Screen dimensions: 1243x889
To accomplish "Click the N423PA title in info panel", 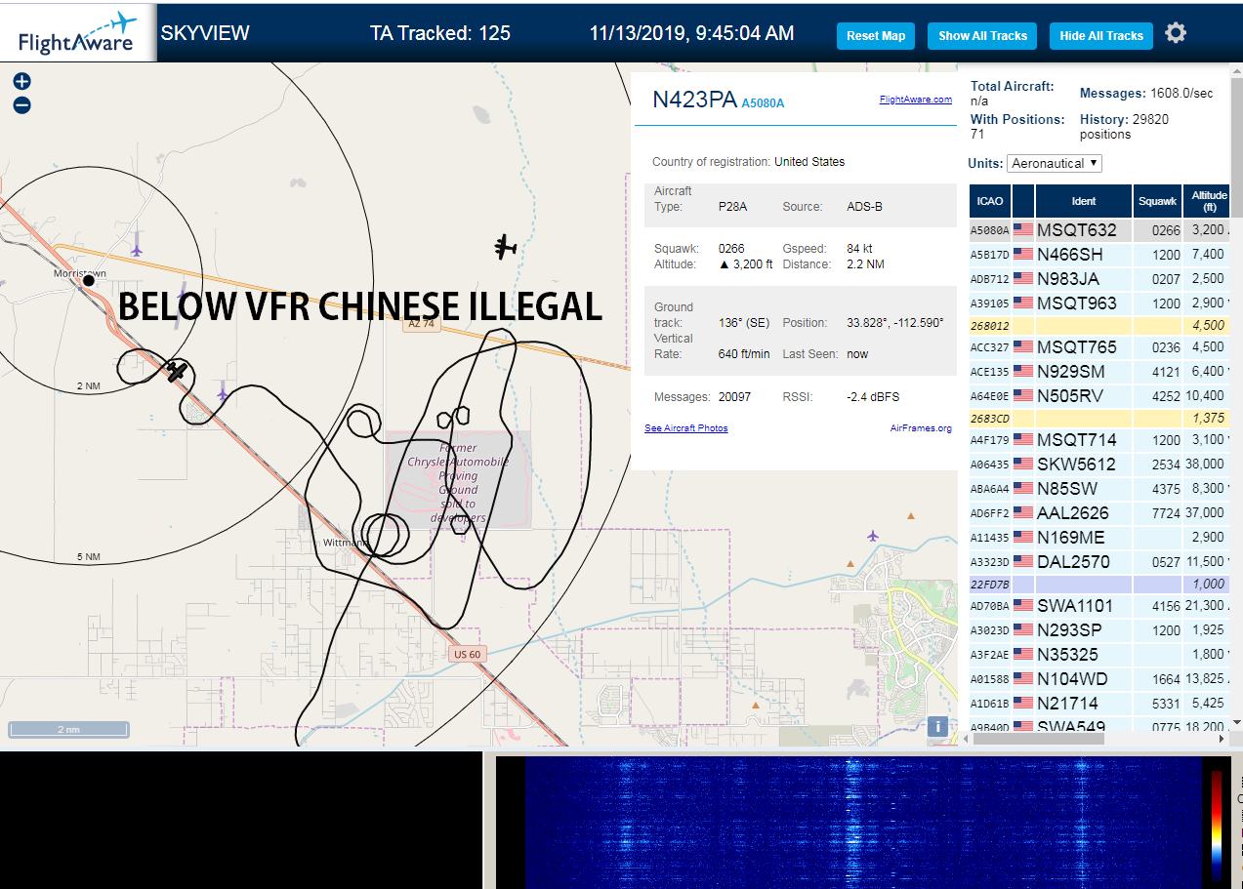I will click(x=694, y=100).
